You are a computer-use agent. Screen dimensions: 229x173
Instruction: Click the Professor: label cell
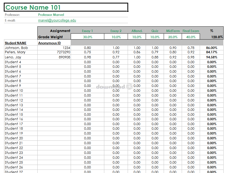tap(12, 15)
